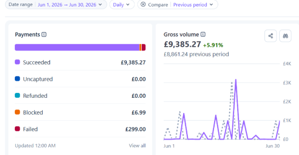Click the £299.00 Failed amount

[135, 129]
